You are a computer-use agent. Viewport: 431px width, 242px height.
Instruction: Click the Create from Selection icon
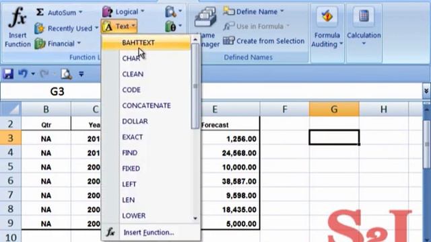pyautogui.click(x=229, y=41)
